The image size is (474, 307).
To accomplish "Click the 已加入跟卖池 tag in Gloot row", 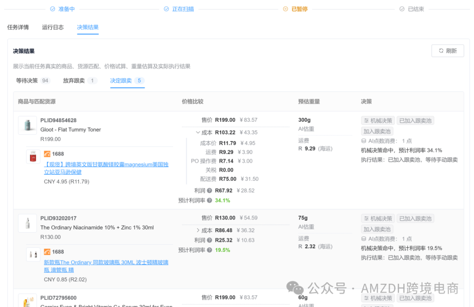I will point(415,120).
